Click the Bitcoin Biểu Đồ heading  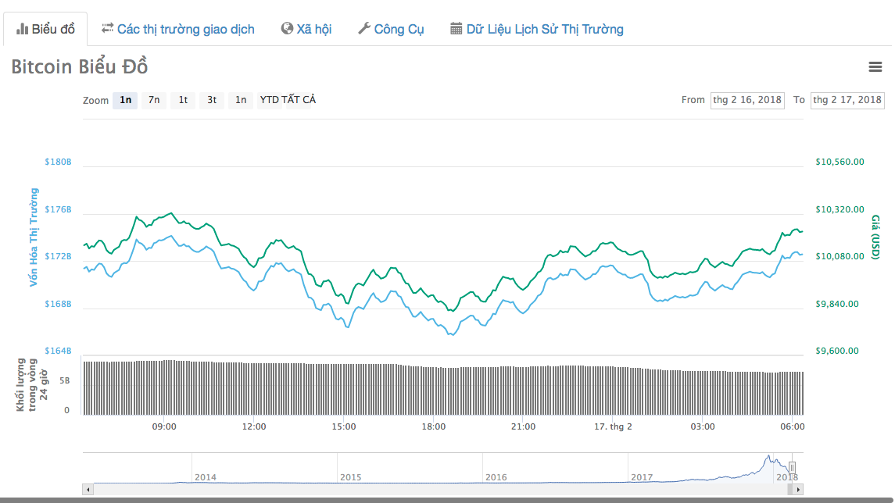pyautogui.click(x=80, y=66)
